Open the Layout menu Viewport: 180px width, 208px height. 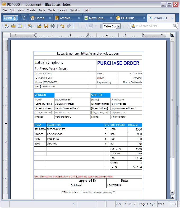click(63, 10)
